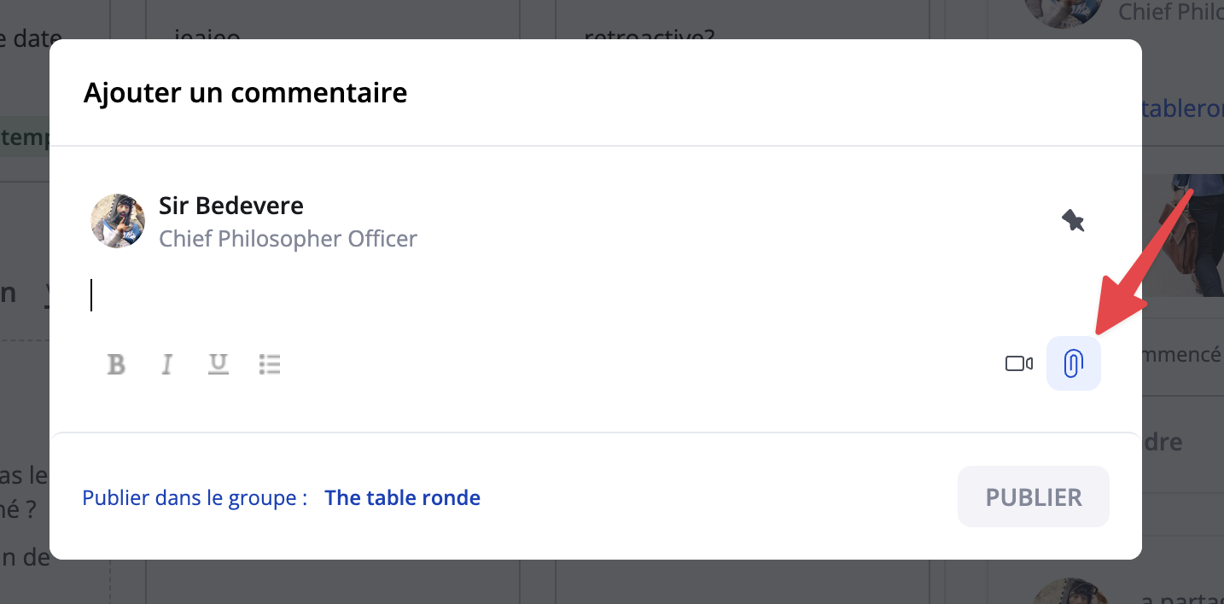1224x604 pixels.
Task: Insert a bulleted list
Action: [270, 364]
